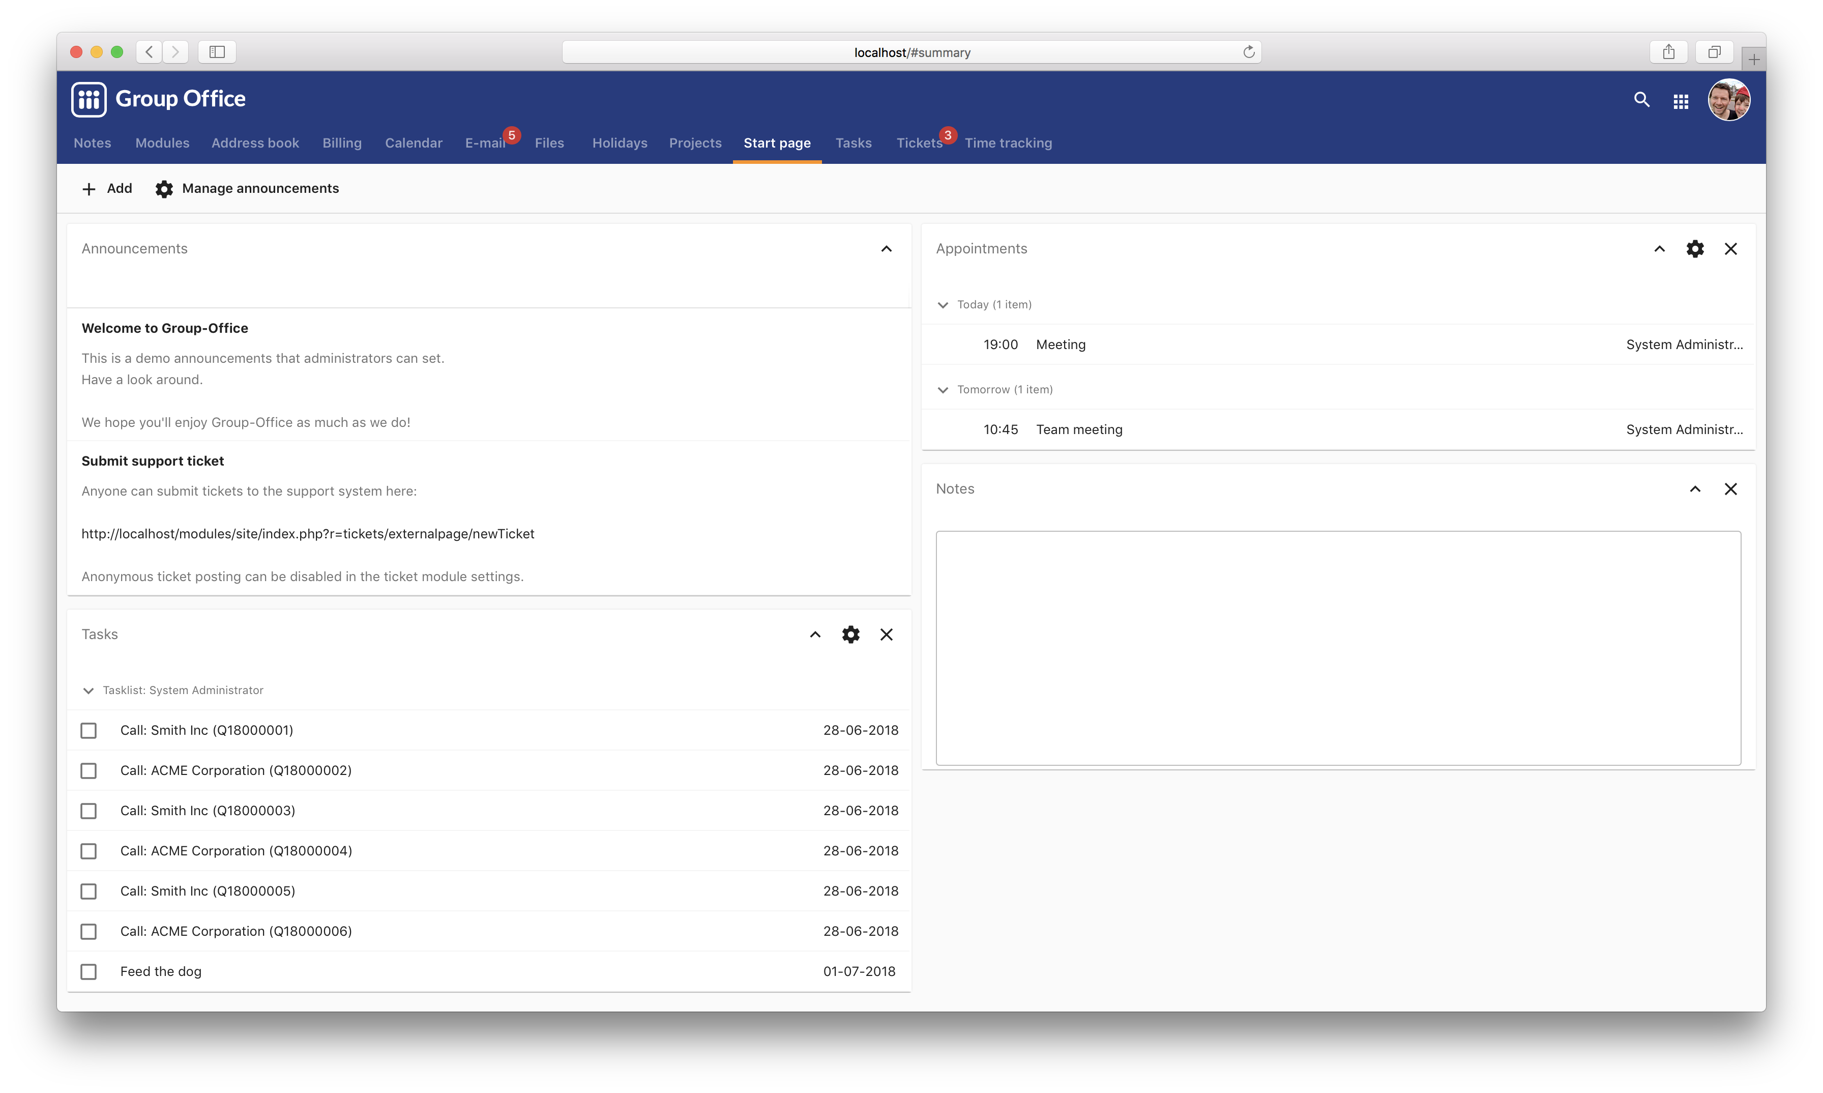This screenshot has width=1823, height=1093.
Task: Check the Call Smith Inc Q18000001 checkbox
Action: pos(89,730)
